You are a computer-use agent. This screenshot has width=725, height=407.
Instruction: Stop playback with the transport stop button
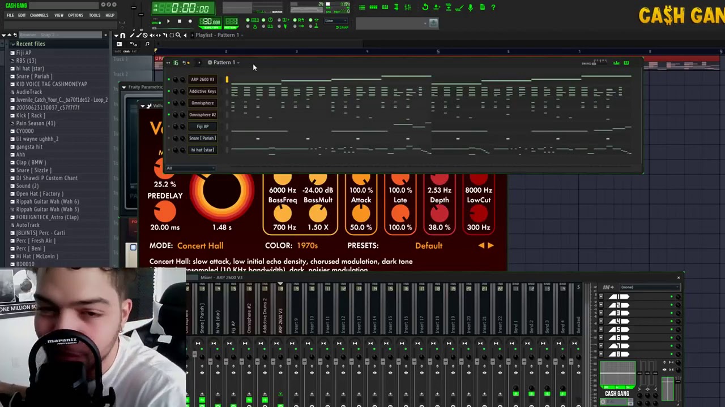click(179, 21)
